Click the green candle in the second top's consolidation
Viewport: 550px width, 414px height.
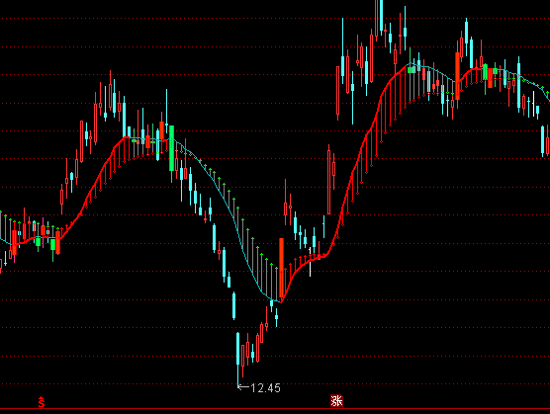485,71
